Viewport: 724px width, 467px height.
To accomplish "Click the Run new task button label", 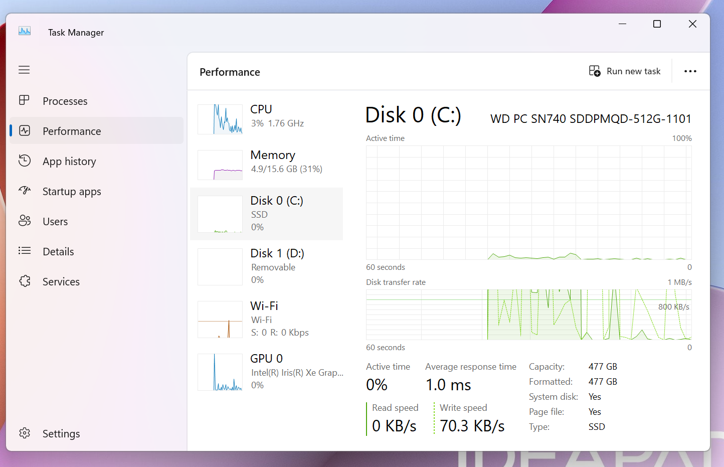I will [634, 71].
